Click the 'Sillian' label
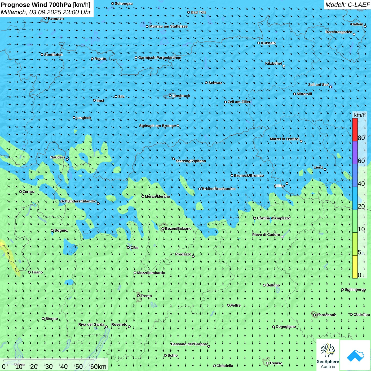This screenshot has height=371, width=371. pos(279,186)
